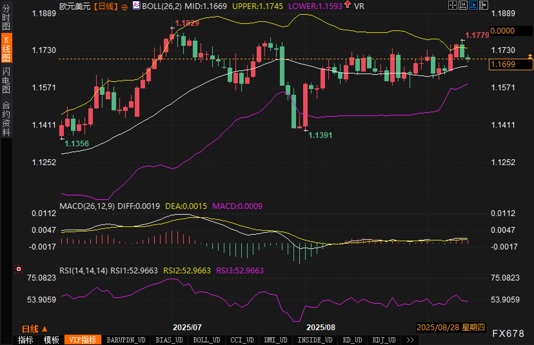Screen dimensions: 534x345
Task: Click the current price label 1.1699
Action: click(511, 64)
